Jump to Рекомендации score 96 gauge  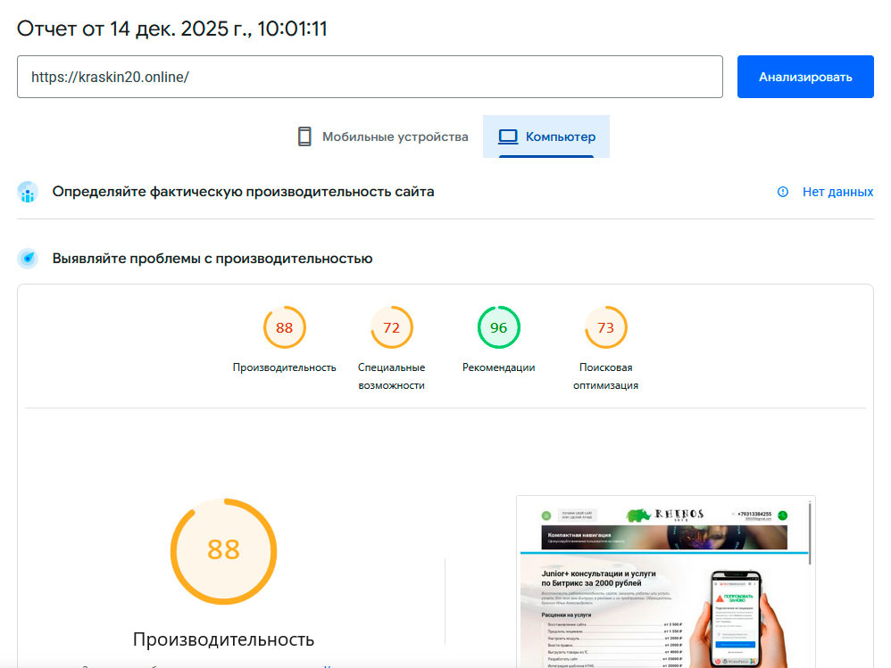coord(498,327)
